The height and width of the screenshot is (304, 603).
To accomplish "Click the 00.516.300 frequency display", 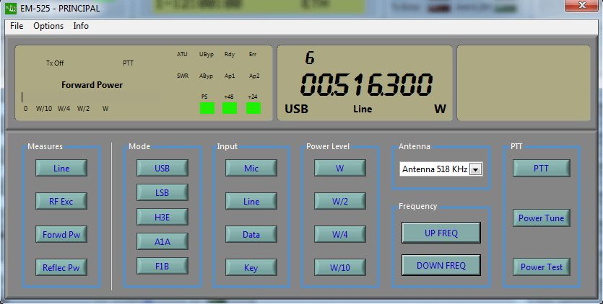I will (x=366, y=84).
